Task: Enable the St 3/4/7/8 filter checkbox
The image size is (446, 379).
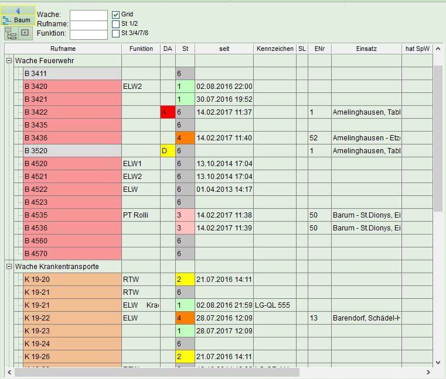Action: coord(116,33)
